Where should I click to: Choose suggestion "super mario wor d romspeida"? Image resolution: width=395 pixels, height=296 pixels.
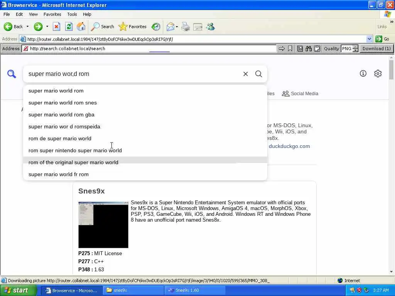point(145,126)
